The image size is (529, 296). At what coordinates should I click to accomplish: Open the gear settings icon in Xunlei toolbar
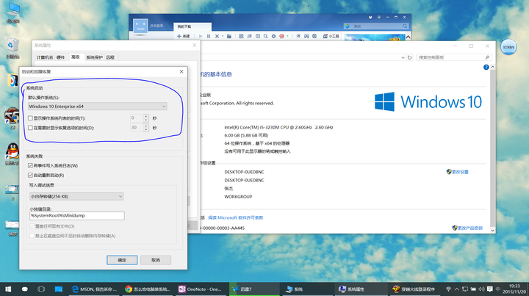point(273,36)
